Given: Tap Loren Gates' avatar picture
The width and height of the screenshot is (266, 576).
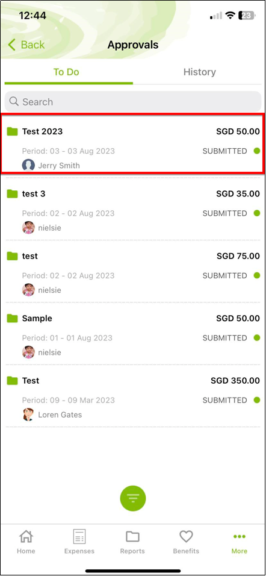Looking at the screenshot, I should pos(28,415).
